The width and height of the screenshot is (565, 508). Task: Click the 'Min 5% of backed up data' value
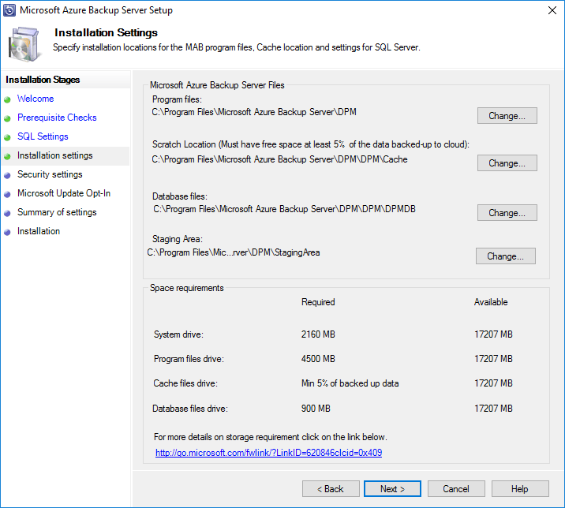tap(350, 383)
